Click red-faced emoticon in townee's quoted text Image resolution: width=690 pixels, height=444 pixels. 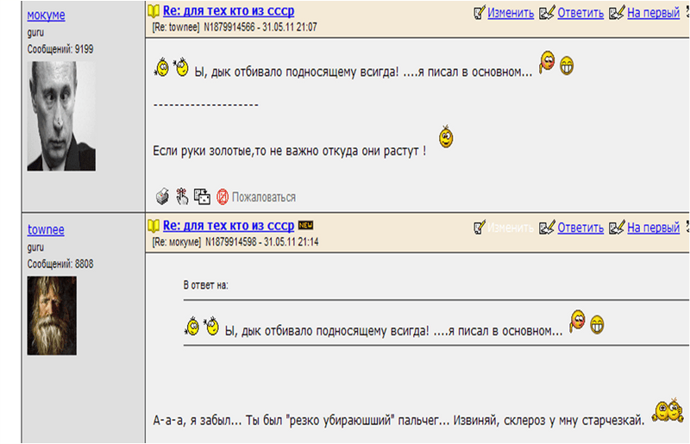pos(577,322)
